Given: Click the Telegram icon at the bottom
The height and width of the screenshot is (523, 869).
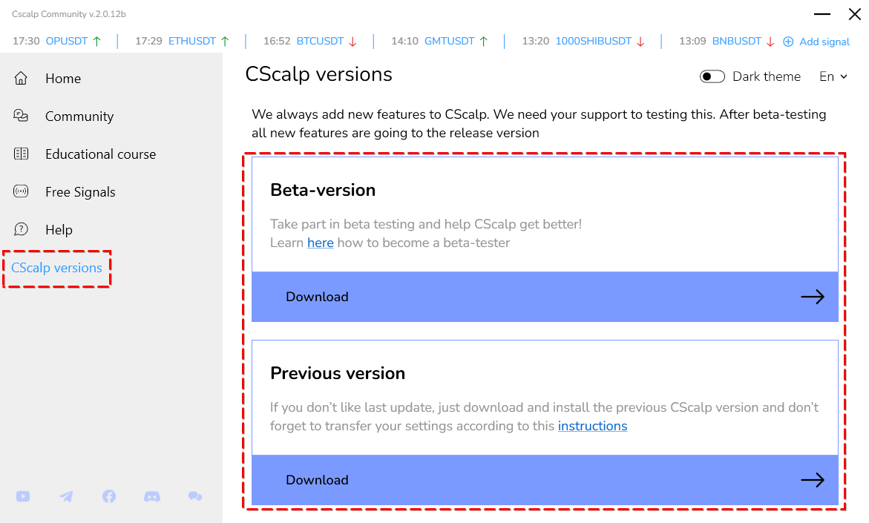Looking at the screenshot, I should tap(66, 496).
